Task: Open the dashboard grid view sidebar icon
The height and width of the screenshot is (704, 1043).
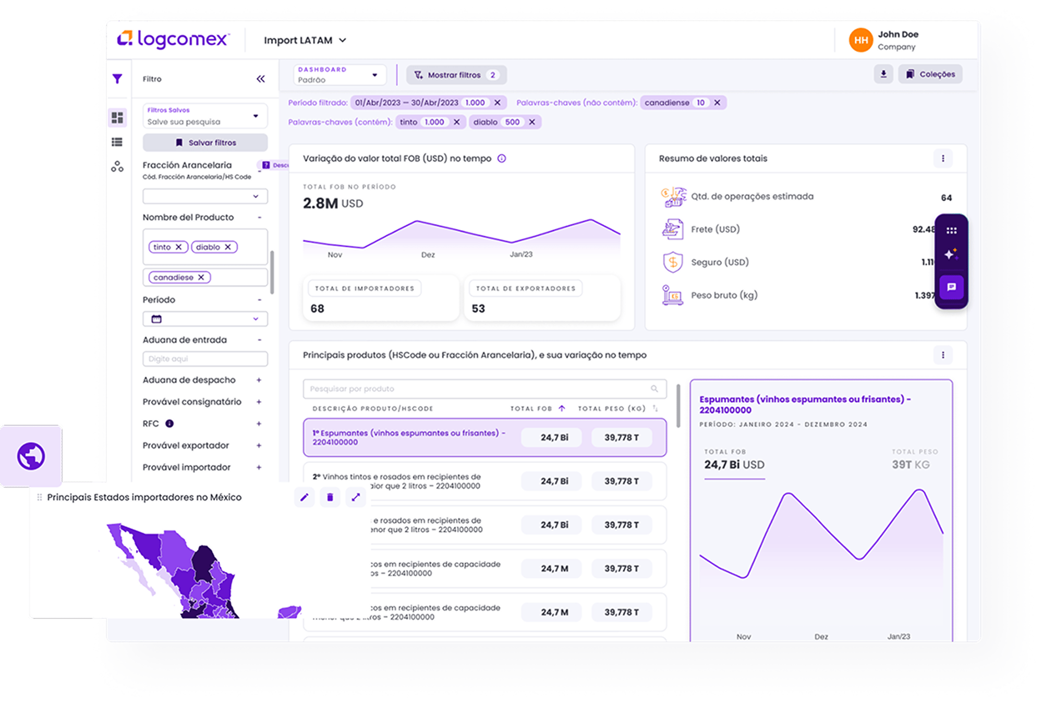Action: point(117,117)
